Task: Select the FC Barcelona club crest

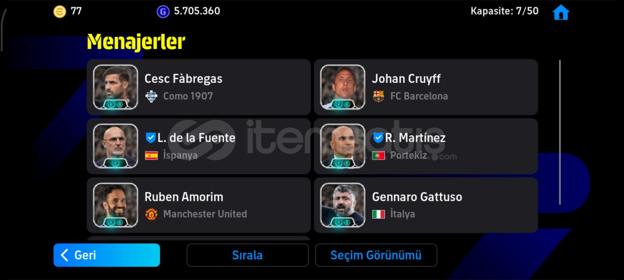Action: [x=378, y=96]
